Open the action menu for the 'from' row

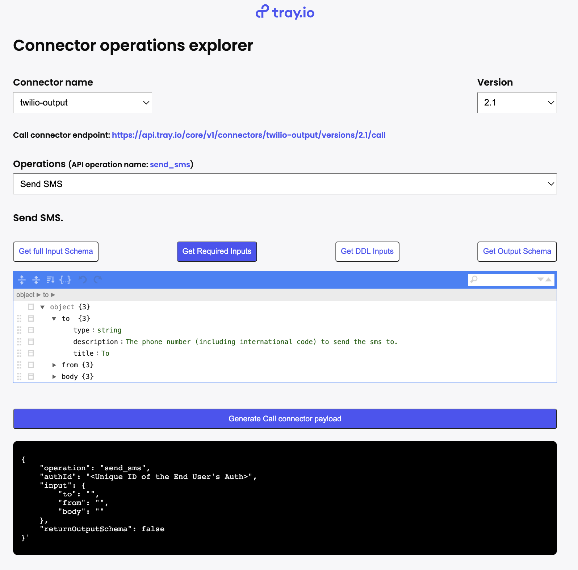point(31,365)
